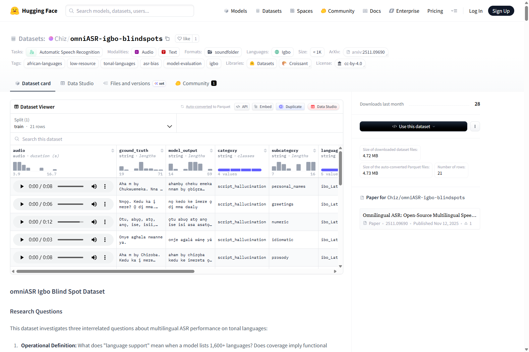This screenshot has width=529, height=352.
Task: Play the 0:03 idiomatic audio clip
Action: [22, 240]
